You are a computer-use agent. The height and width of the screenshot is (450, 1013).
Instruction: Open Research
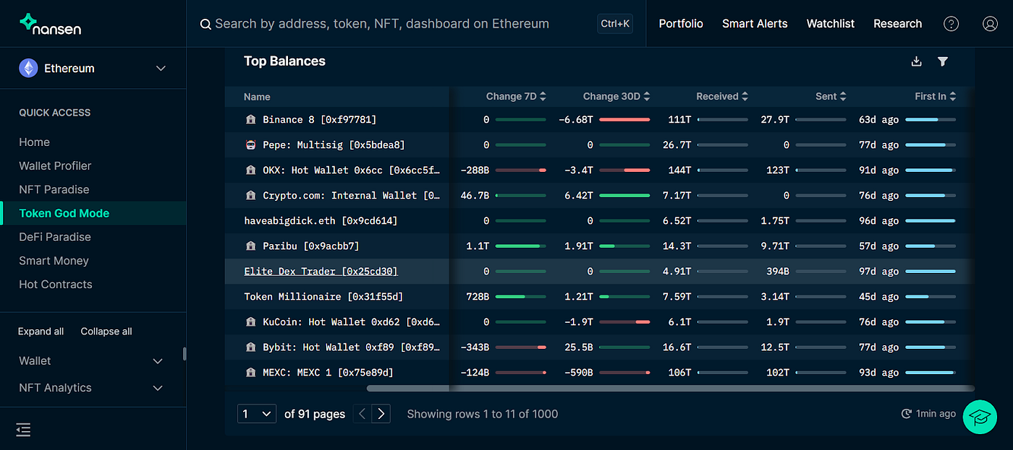[x=897, y=24]
